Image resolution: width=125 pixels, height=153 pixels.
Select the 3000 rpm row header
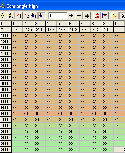pyautogui.click(x=6, y=72)
